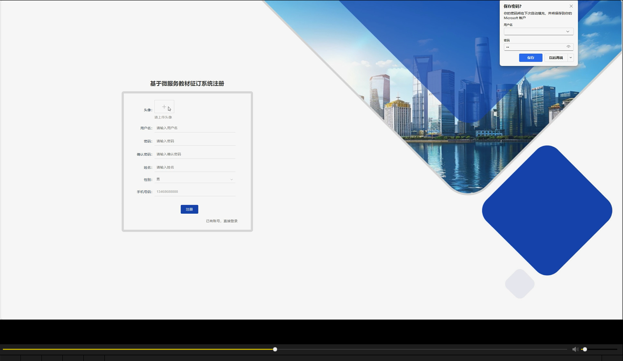The height and width of the screenshot is (361, 623).
Task: Click the 以后再说 button
Action: click(x=556, y=57)
